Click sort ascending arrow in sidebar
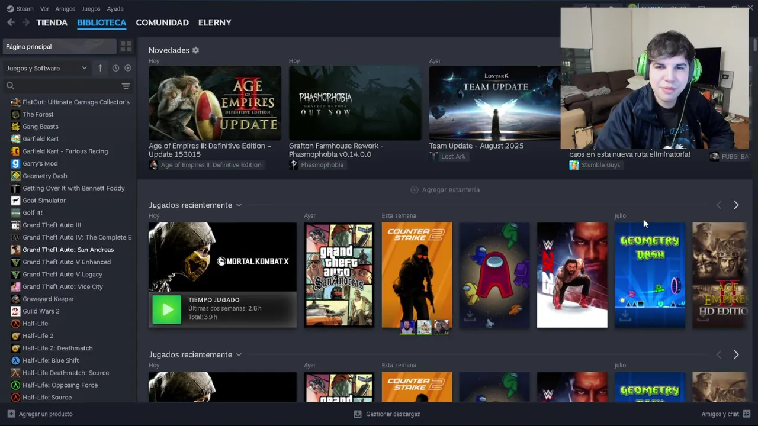This screenshot has height=426, width=758. (x=100, y=68)
